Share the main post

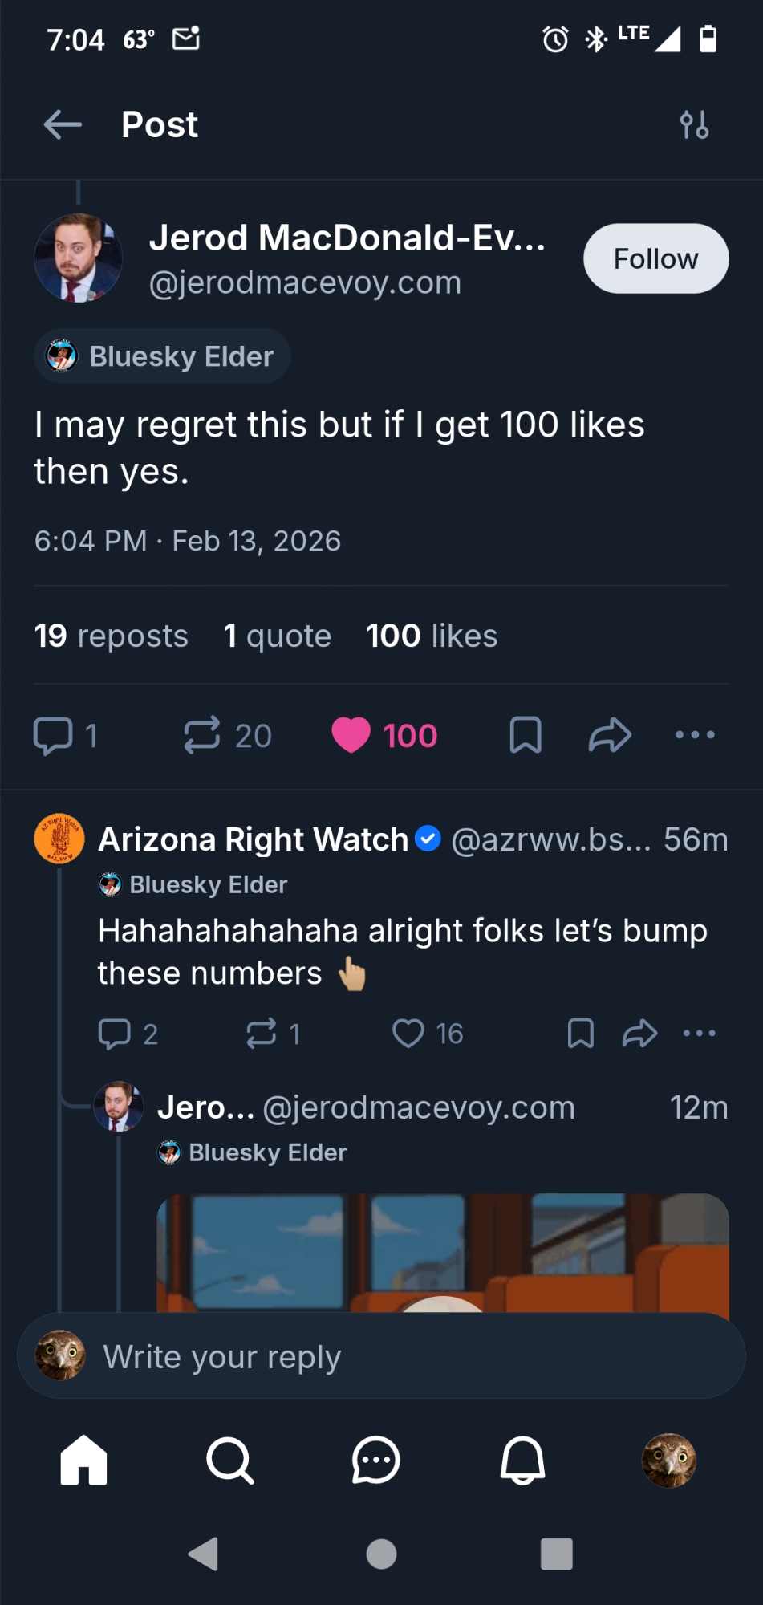pos(610,735)
